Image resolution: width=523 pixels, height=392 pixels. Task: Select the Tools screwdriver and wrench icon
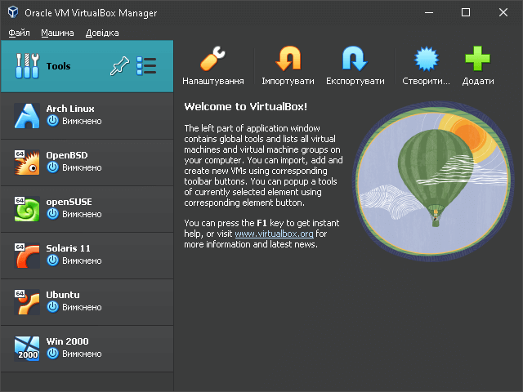[x=27, y=65]
